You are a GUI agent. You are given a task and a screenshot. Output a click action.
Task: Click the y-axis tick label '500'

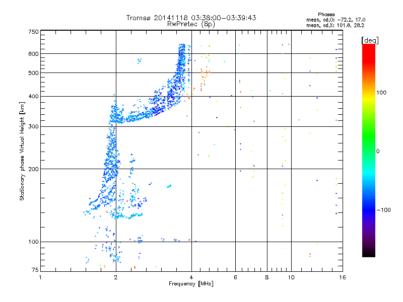pos(33,73)
